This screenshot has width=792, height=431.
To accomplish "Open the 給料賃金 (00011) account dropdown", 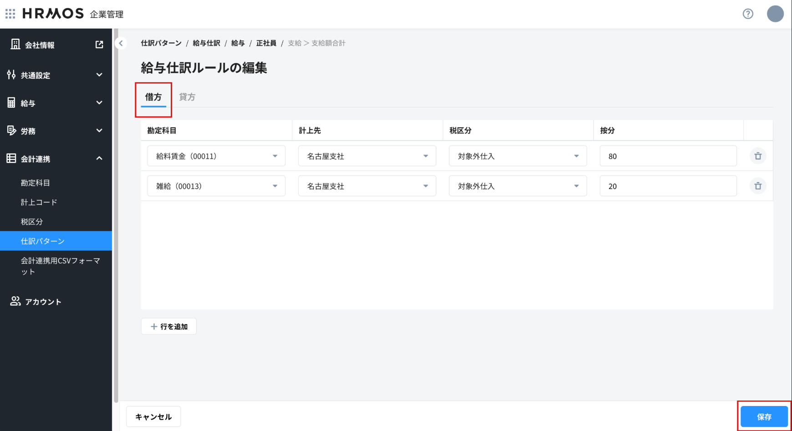I will (x=216, y=156).
